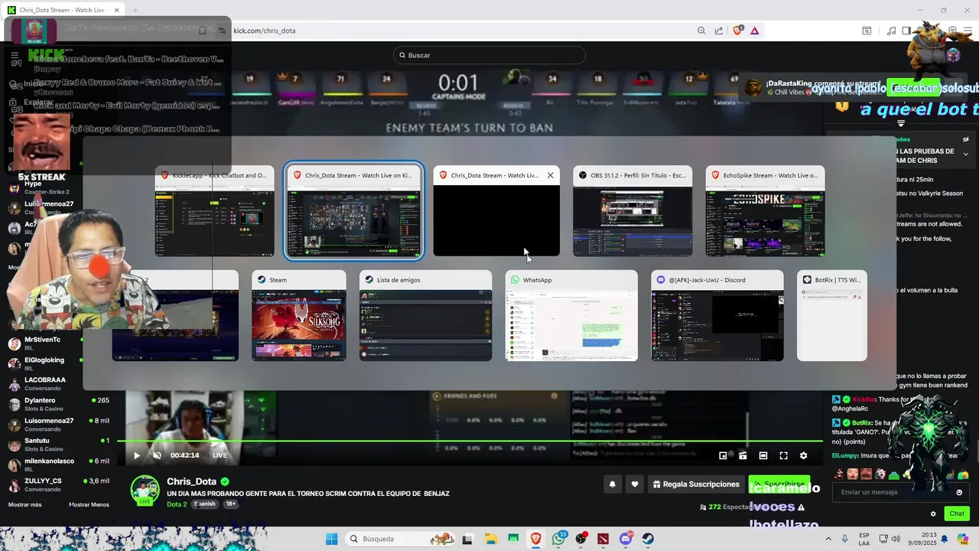Click Mostrar Menos in sidebar
Viewport: 979px width, 551px height.
coord(89,504)
